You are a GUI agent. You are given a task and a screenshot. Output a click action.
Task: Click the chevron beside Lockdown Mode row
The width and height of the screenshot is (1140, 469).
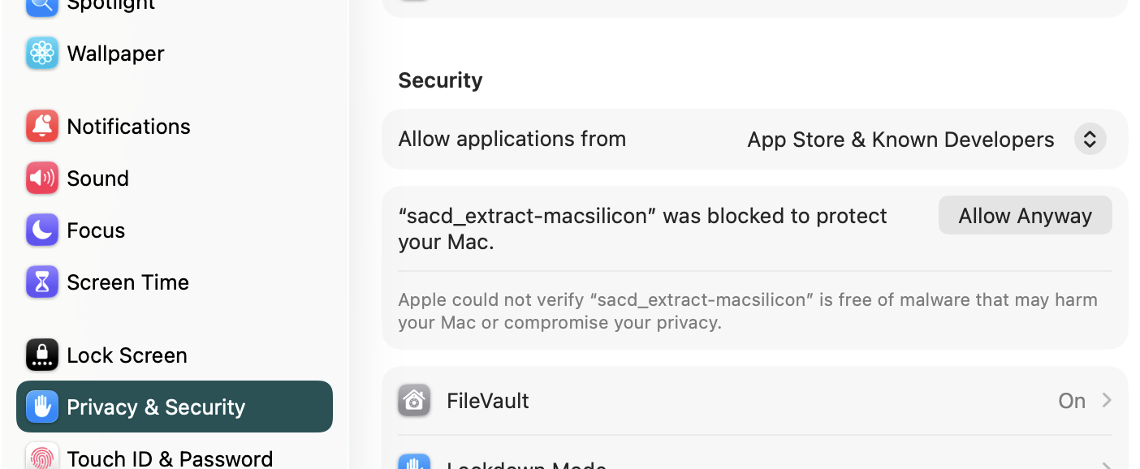tap(1107, 465)
